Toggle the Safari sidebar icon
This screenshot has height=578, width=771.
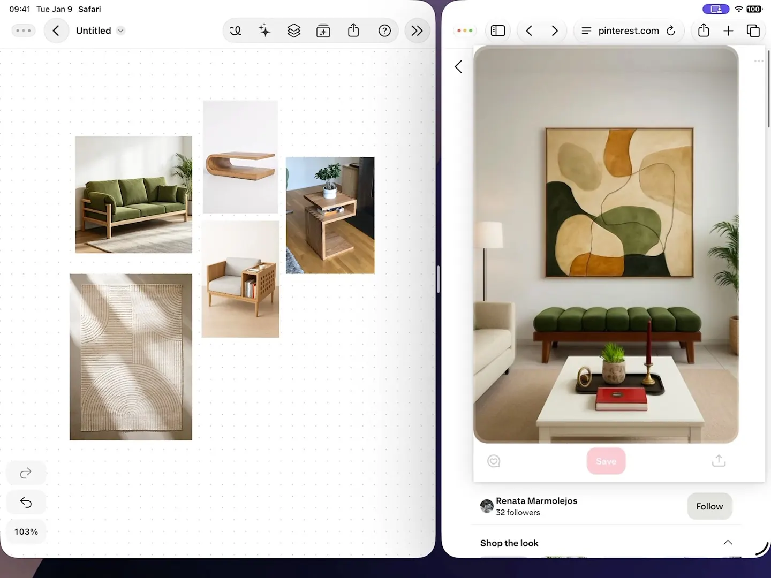point(498,31)
